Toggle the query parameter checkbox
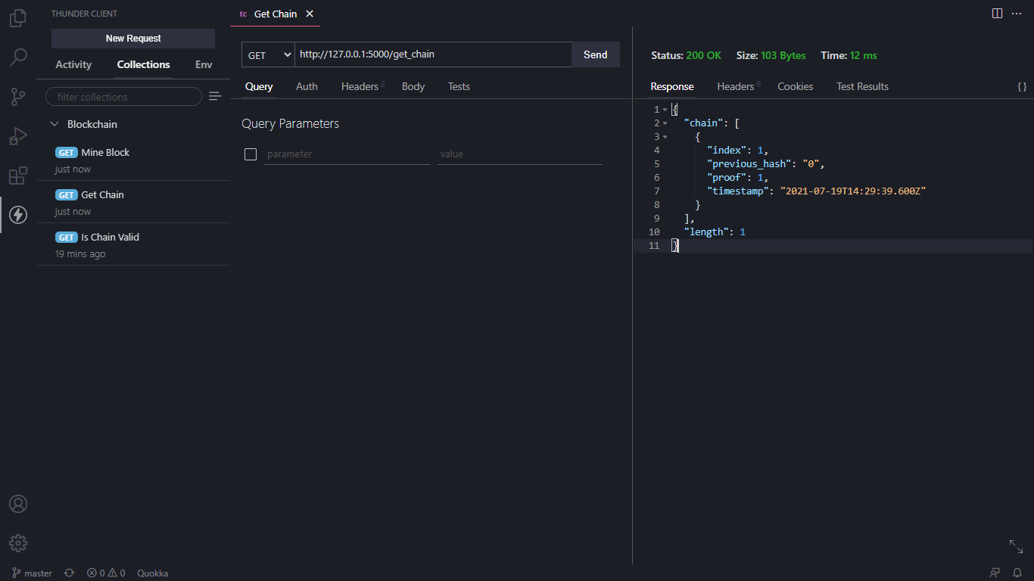This screenshot has width=1034, height=581. pyautogui.click(x=251, y=154)
